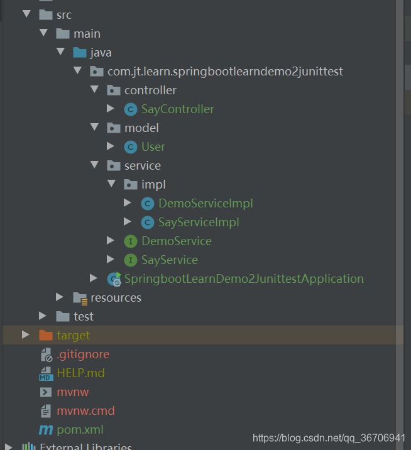Expand the target folder

point(26,334)
